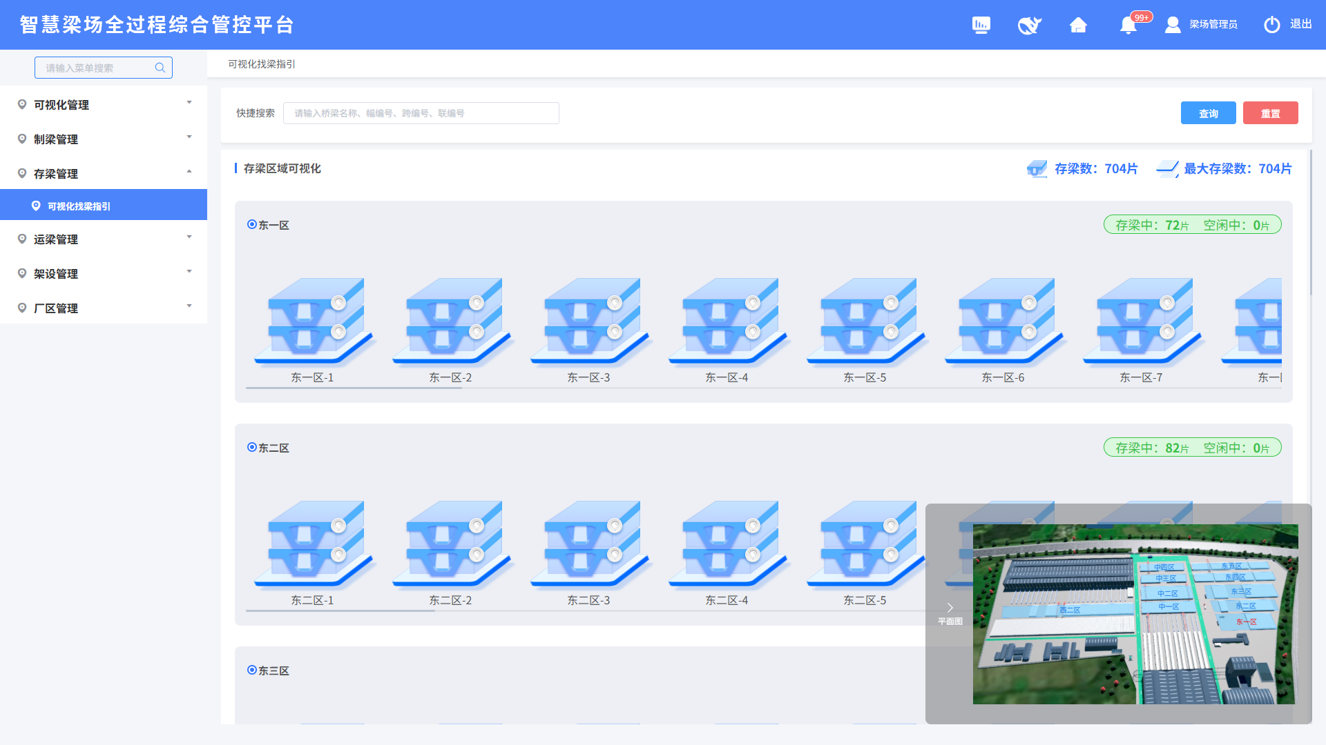Screen dimensions: 1326x745
Task: Open the data dashboard screen icon
Action: [x=981, y=25]
